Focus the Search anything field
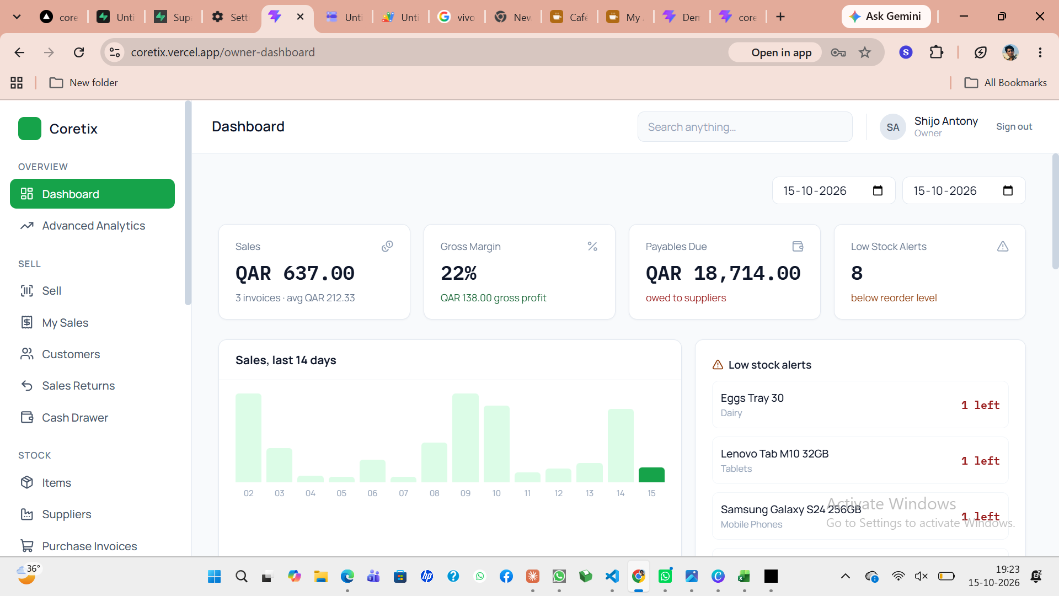 [745, 127]
